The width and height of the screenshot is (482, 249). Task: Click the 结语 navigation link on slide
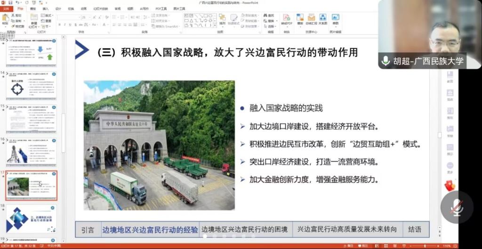[x=415, y=230]
